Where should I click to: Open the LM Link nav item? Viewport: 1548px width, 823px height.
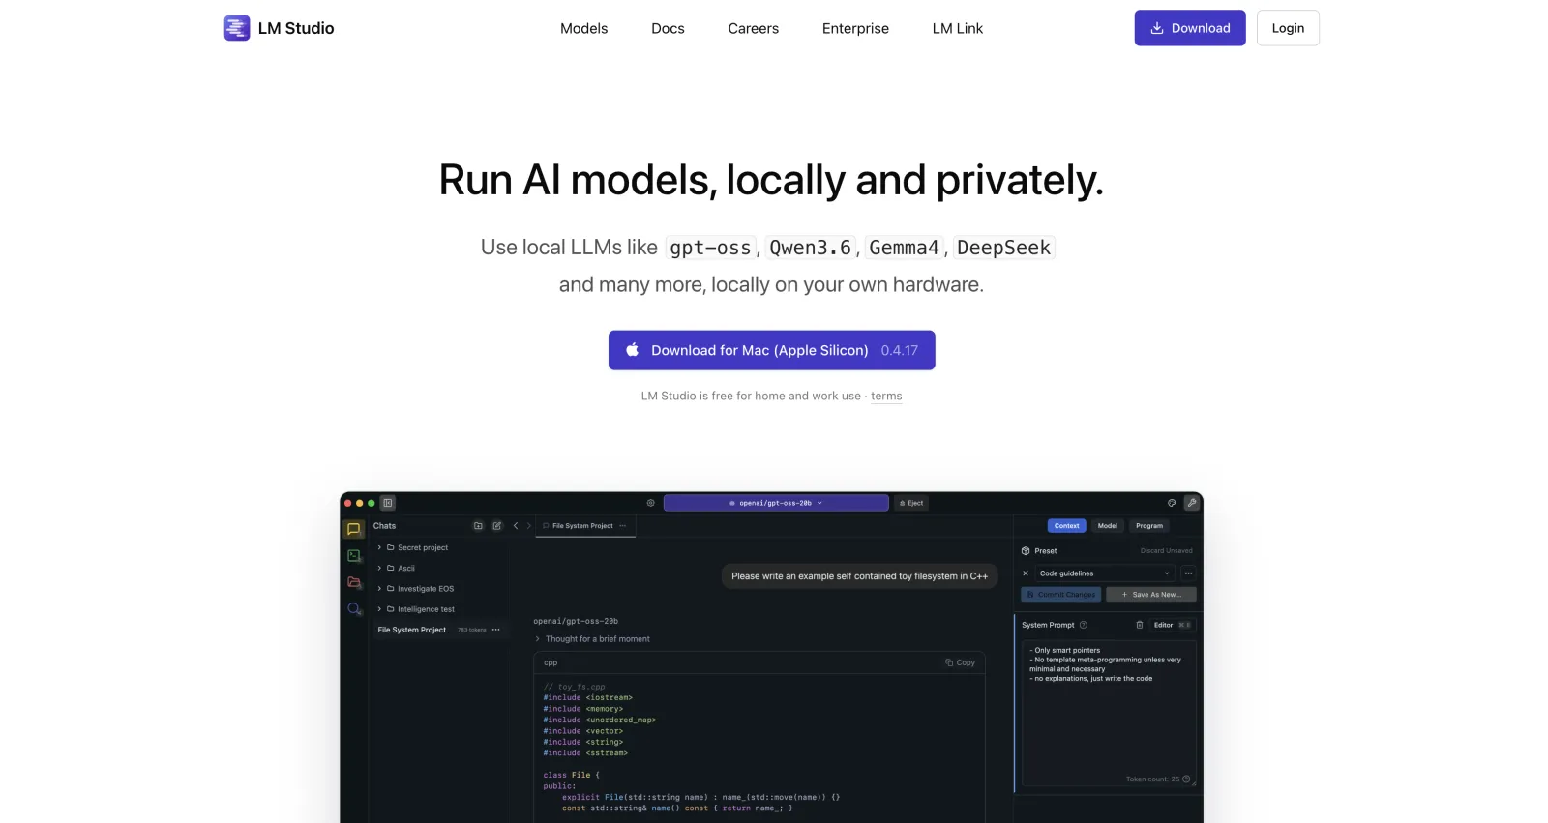click(x=958, y=28)
